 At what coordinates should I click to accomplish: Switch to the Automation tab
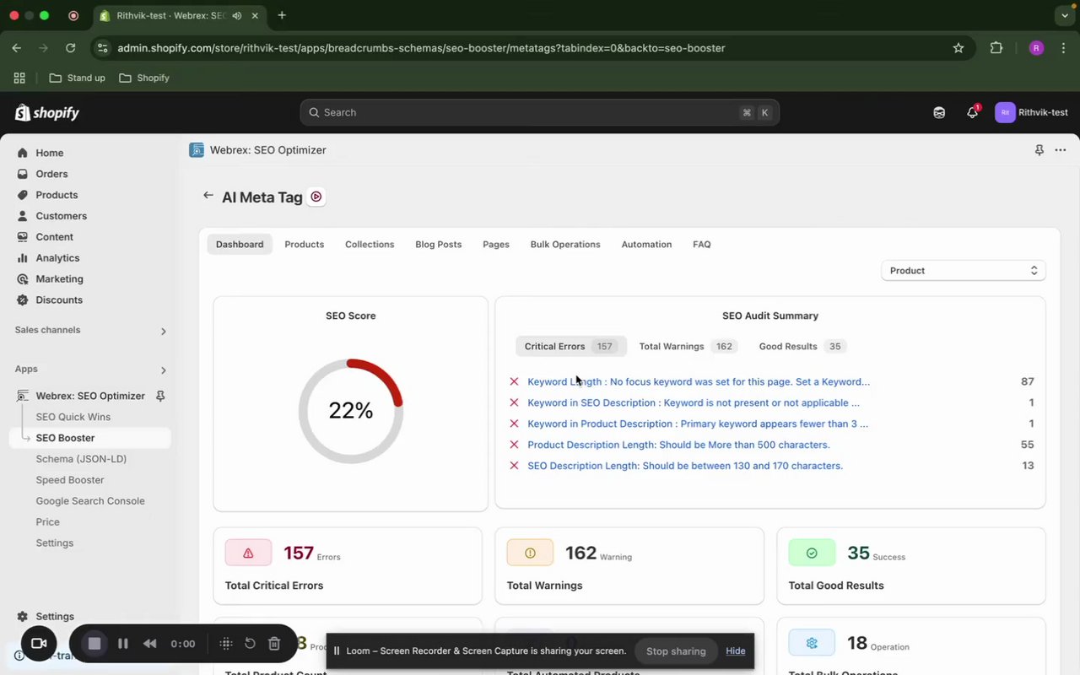pyautogui.click(x=647, y=245)
